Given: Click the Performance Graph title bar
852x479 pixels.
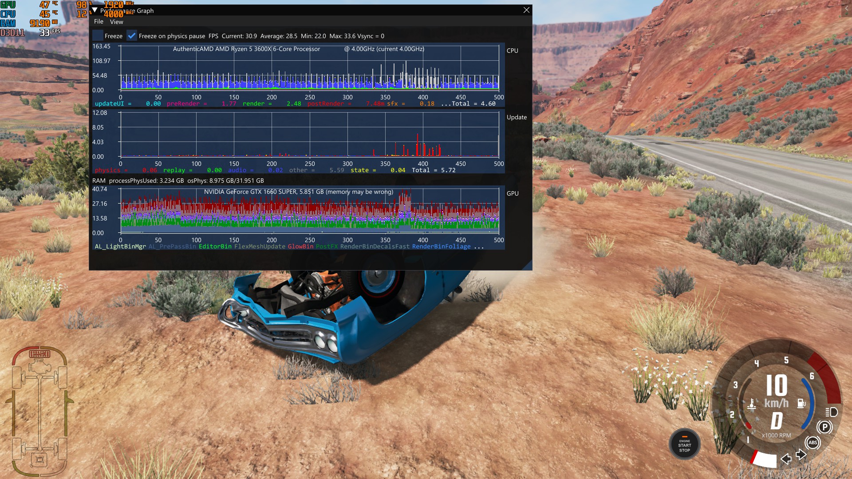Looking at the screenshot, I should pos(311,11).
